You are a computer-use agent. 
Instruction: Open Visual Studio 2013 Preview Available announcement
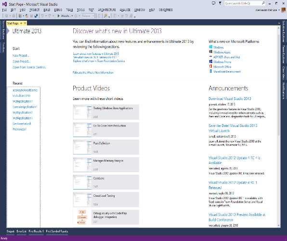(237, 217)
